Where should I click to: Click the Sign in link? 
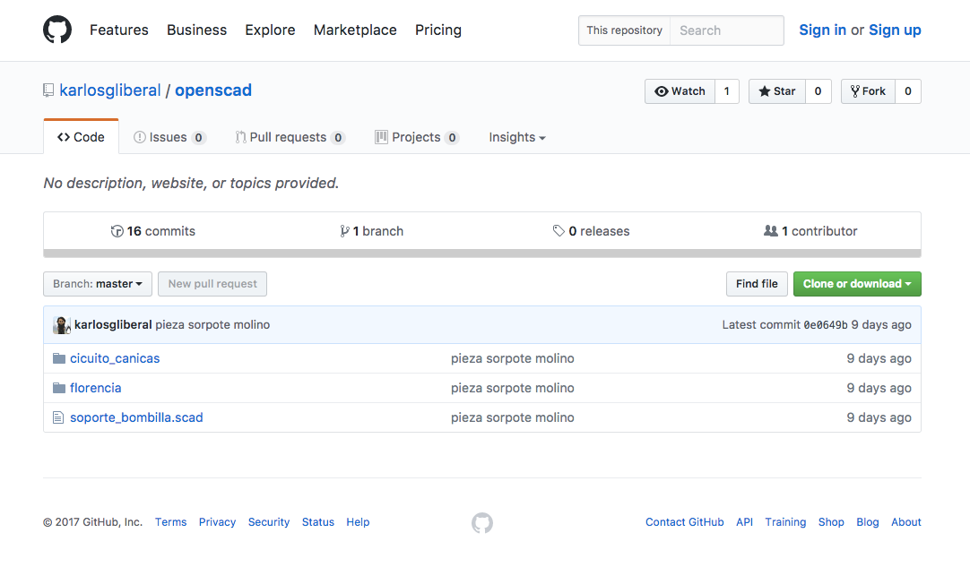[x=822, y=30]
